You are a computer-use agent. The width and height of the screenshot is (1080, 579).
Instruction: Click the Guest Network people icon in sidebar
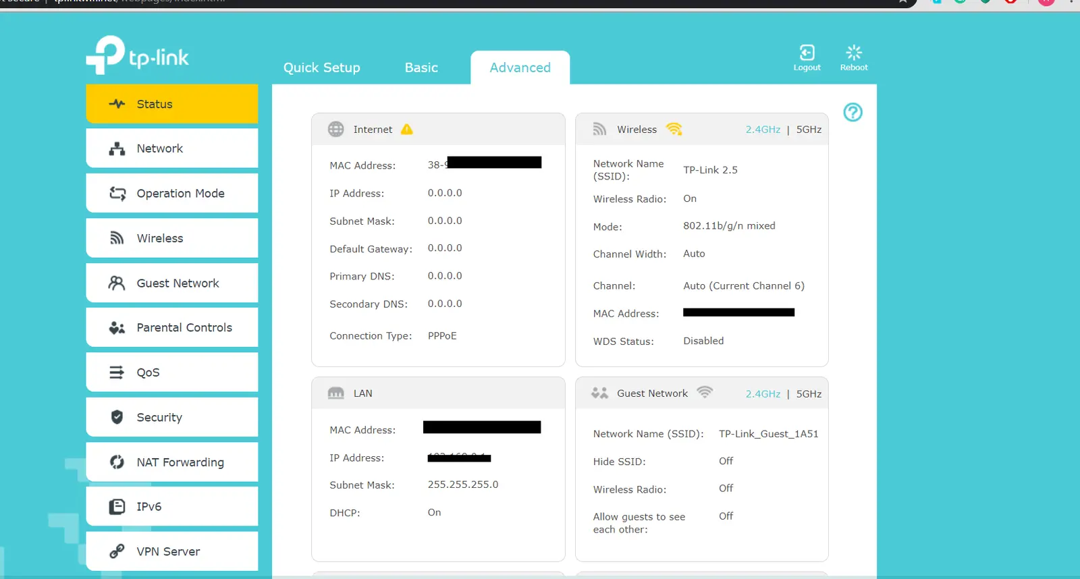117,283
